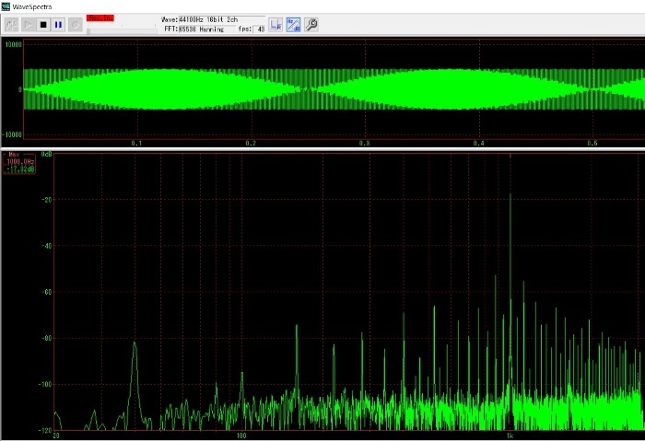
Task: Click the red Rec. In indicator
Action: (100, 18)
